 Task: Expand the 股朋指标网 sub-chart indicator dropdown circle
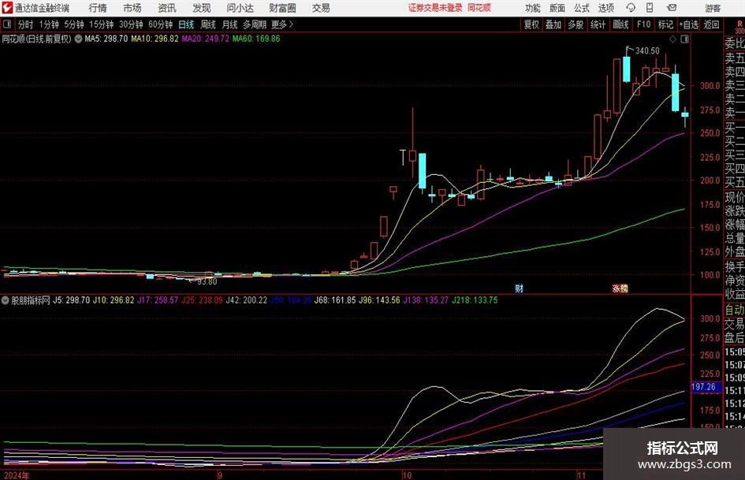(6, 300)
